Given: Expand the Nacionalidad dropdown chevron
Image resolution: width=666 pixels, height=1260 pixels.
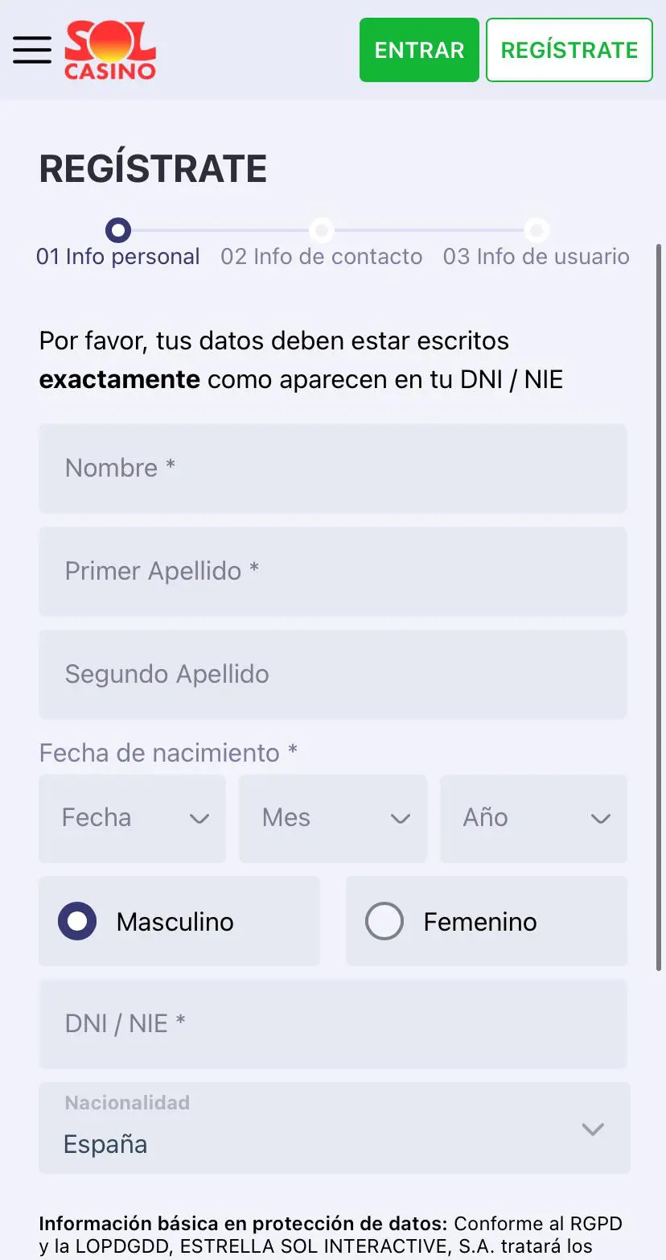Looking at the screenshot, I should pyautogui.click(x=593, y=1129).
